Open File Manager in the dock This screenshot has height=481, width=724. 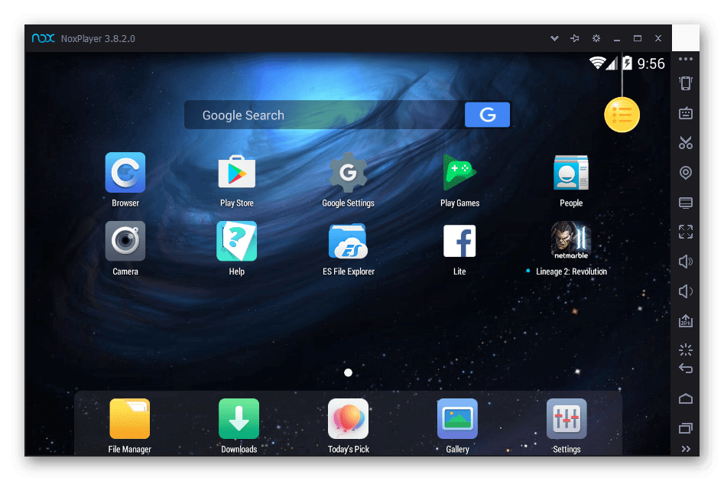(129, 418)
